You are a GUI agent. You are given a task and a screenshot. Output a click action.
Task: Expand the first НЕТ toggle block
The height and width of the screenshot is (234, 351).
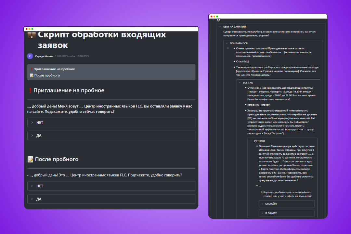[32, 123]
